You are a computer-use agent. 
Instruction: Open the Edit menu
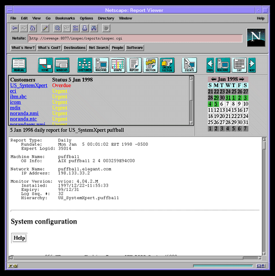point(24,18)
